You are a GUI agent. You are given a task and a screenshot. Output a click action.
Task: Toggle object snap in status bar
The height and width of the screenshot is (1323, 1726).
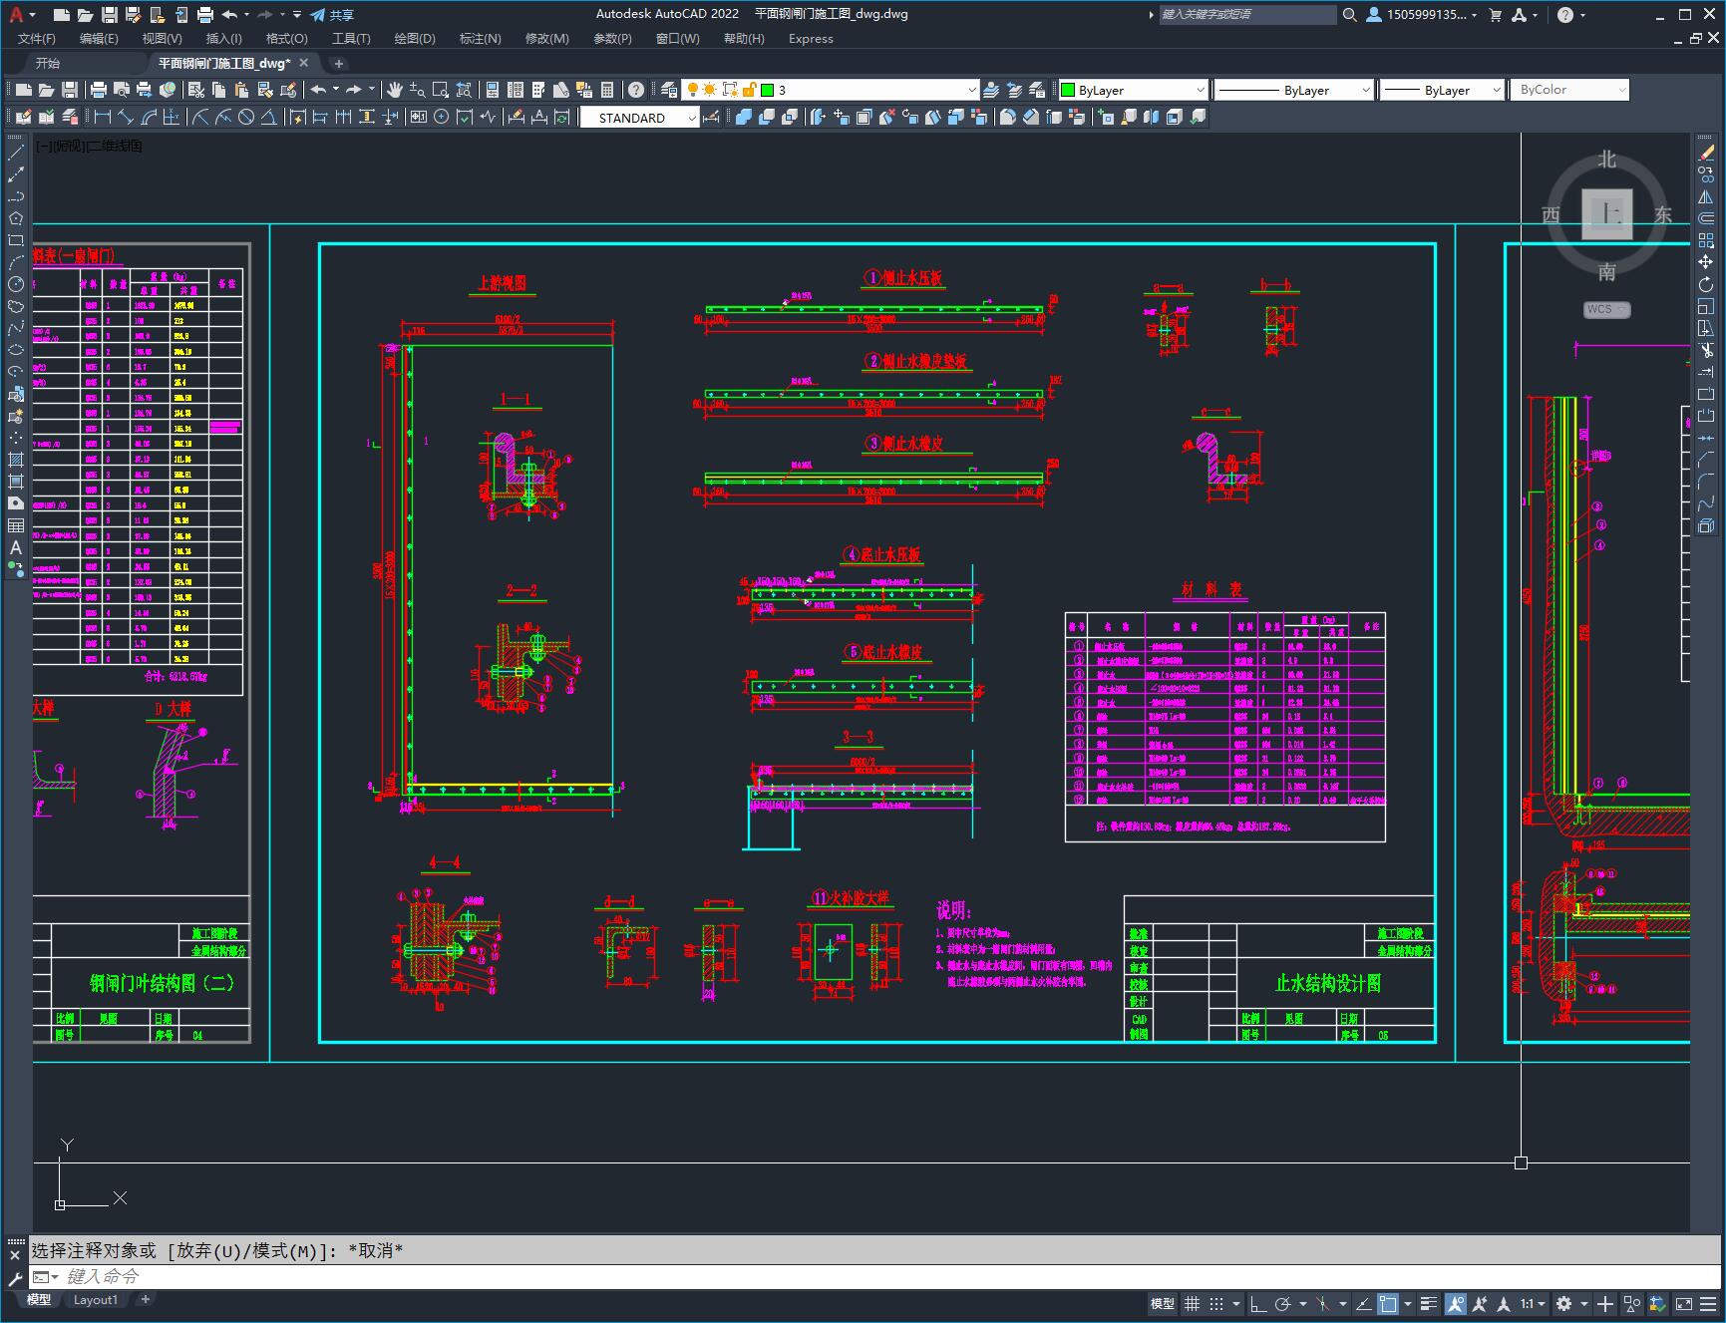(1388, 1304)
